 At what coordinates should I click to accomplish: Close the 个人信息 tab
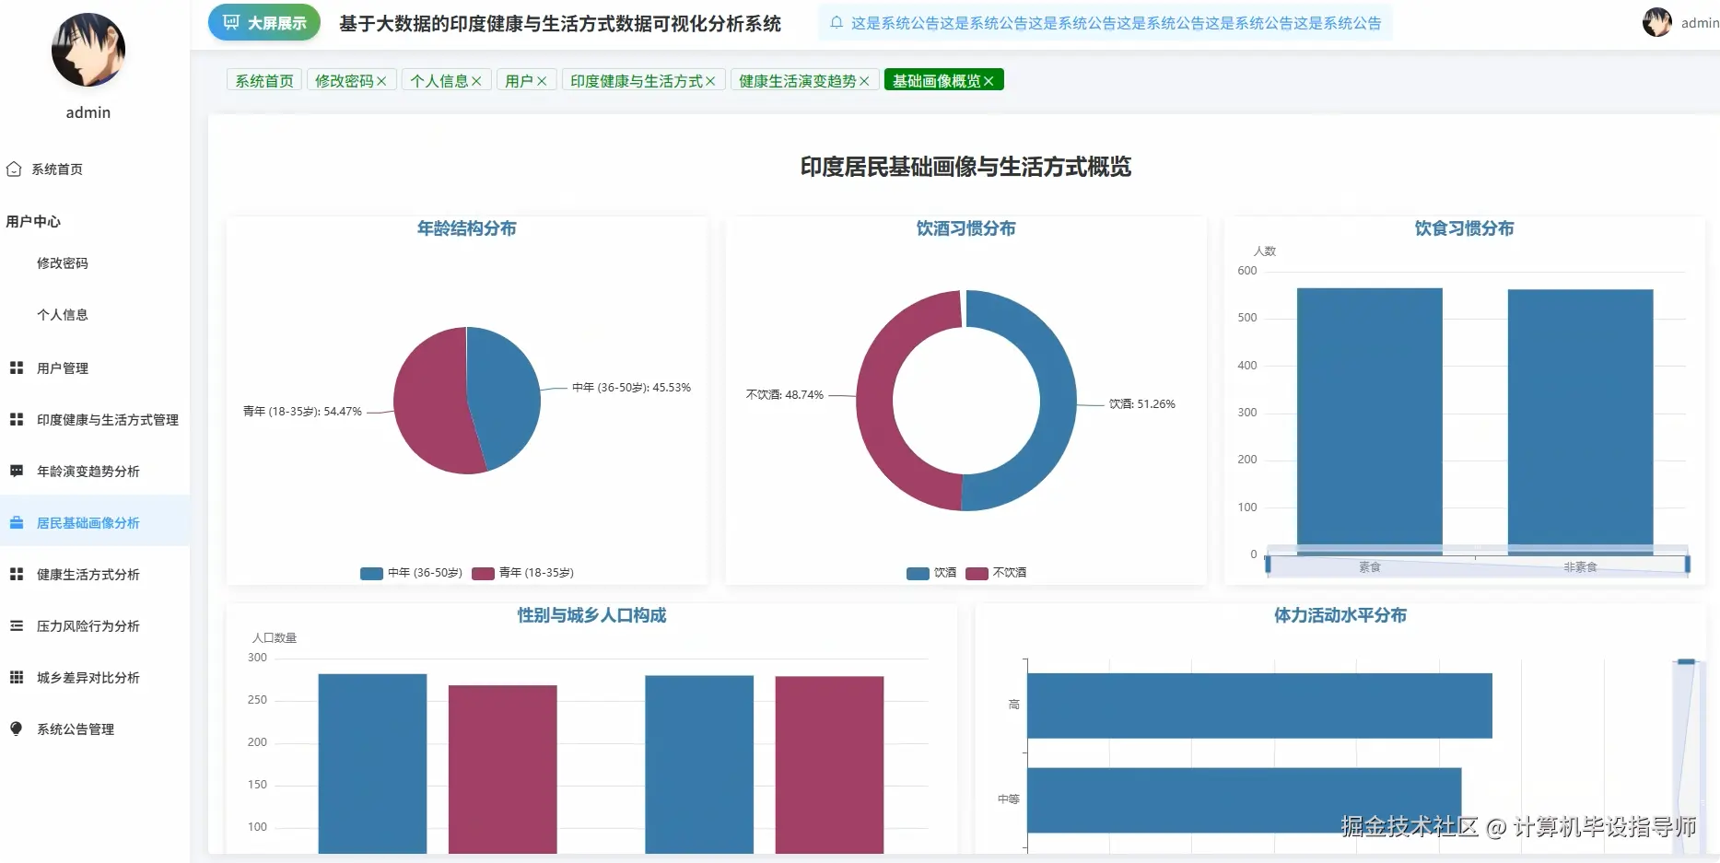(x=476, y=81)
